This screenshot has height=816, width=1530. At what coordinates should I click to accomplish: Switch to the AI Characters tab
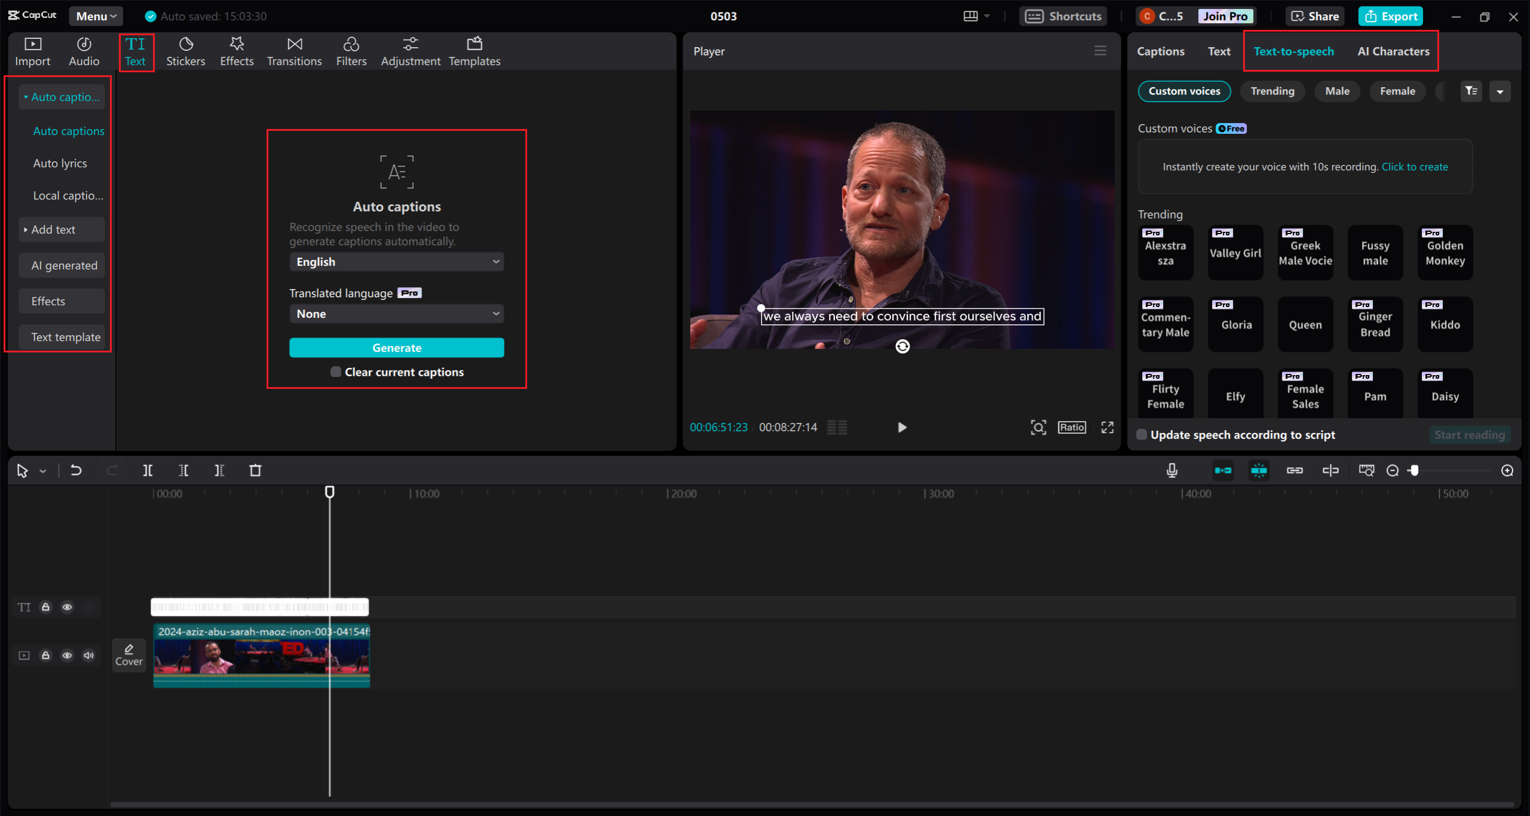(x=1393, y=51)
